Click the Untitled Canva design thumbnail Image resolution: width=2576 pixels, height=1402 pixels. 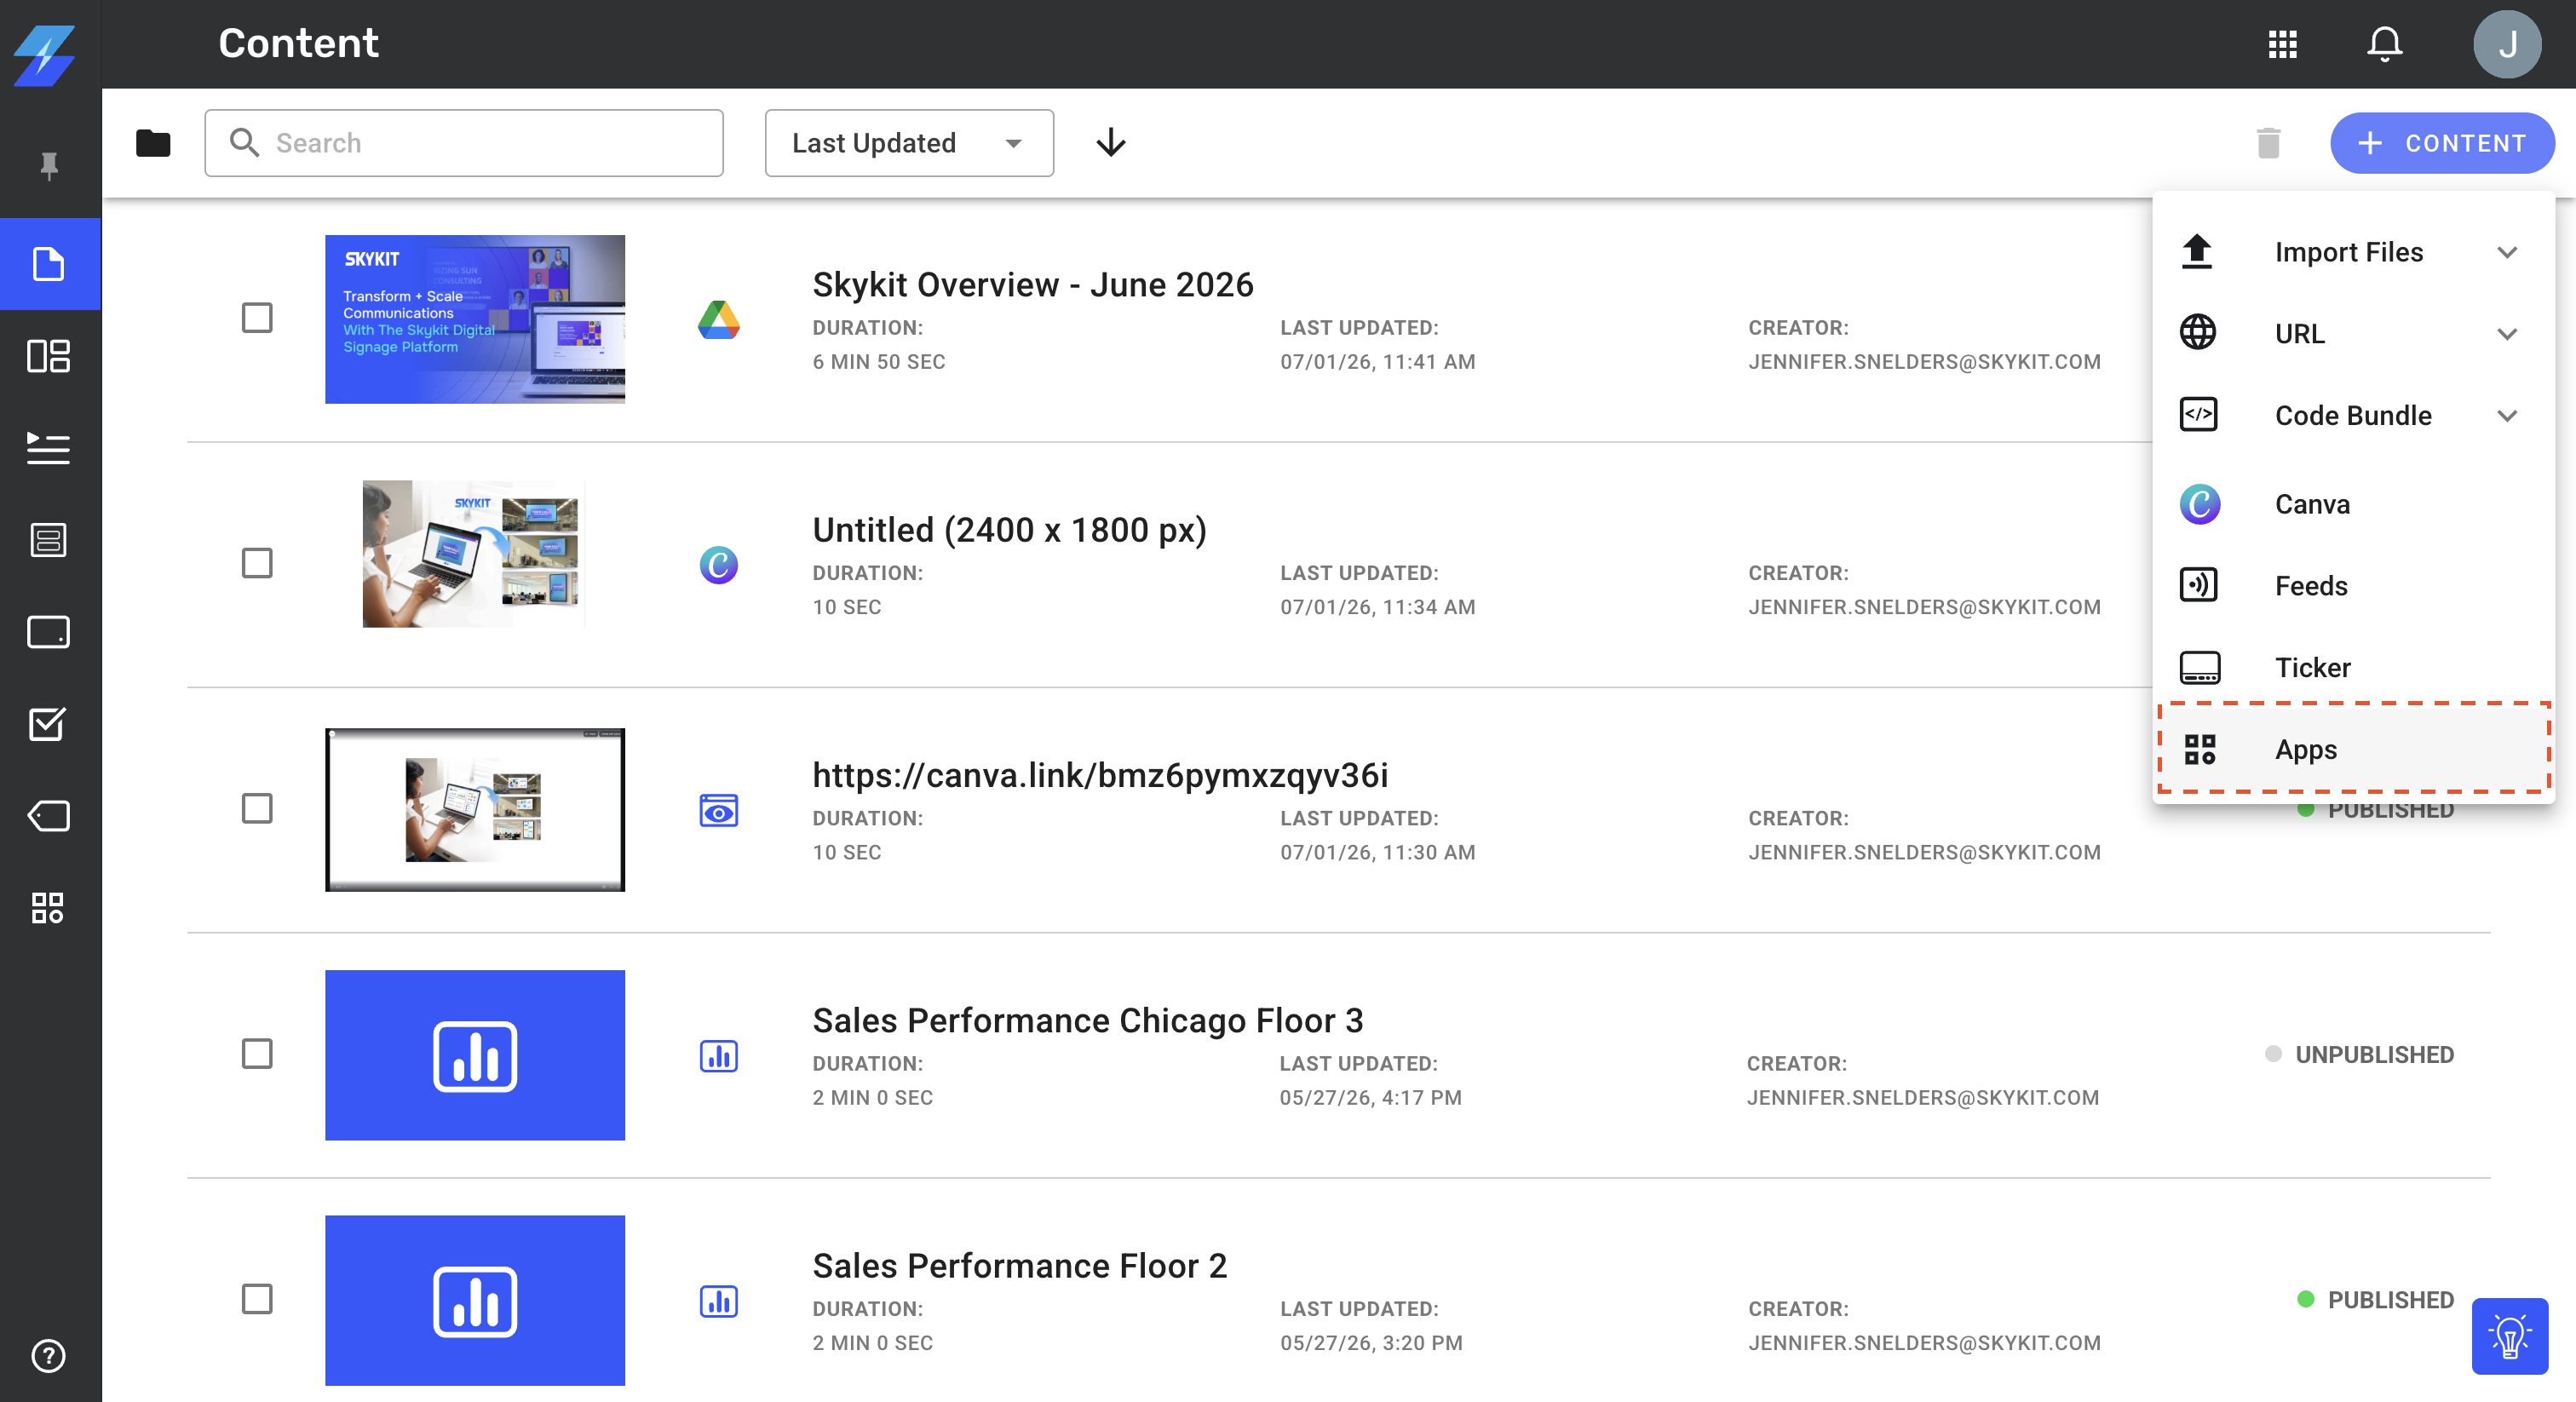click(475, 554)
